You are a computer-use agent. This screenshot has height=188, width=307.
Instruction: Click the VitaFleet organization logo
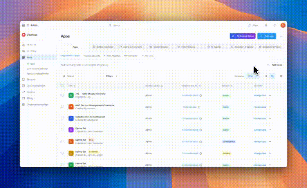click(23, 35)
